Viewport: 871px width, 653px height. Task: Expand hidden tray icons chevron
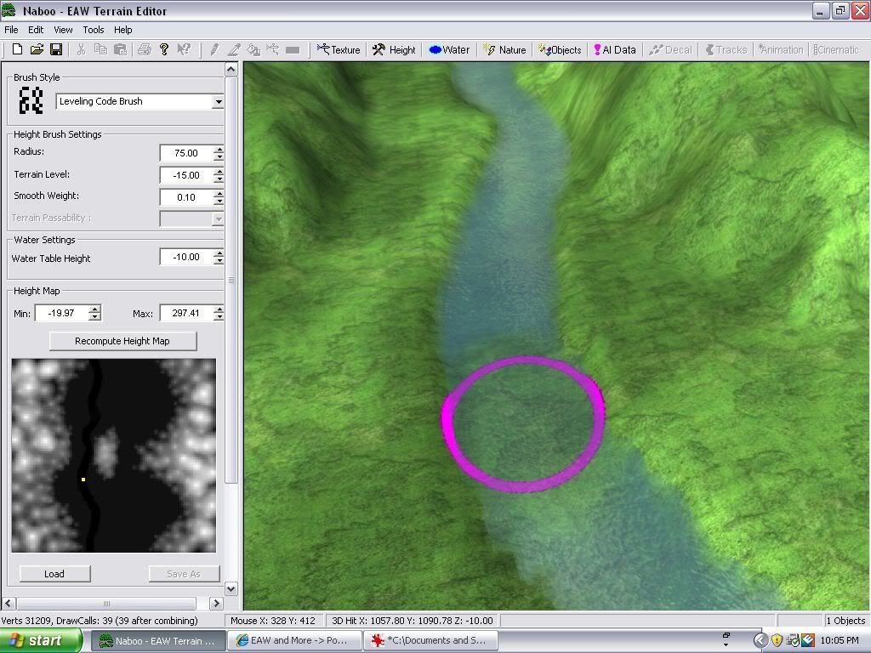click(x=760, y=641)
